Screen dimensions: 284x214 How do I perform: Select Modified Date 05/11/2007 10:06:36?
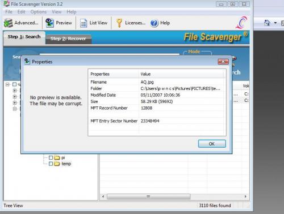(x=160, y=95)
